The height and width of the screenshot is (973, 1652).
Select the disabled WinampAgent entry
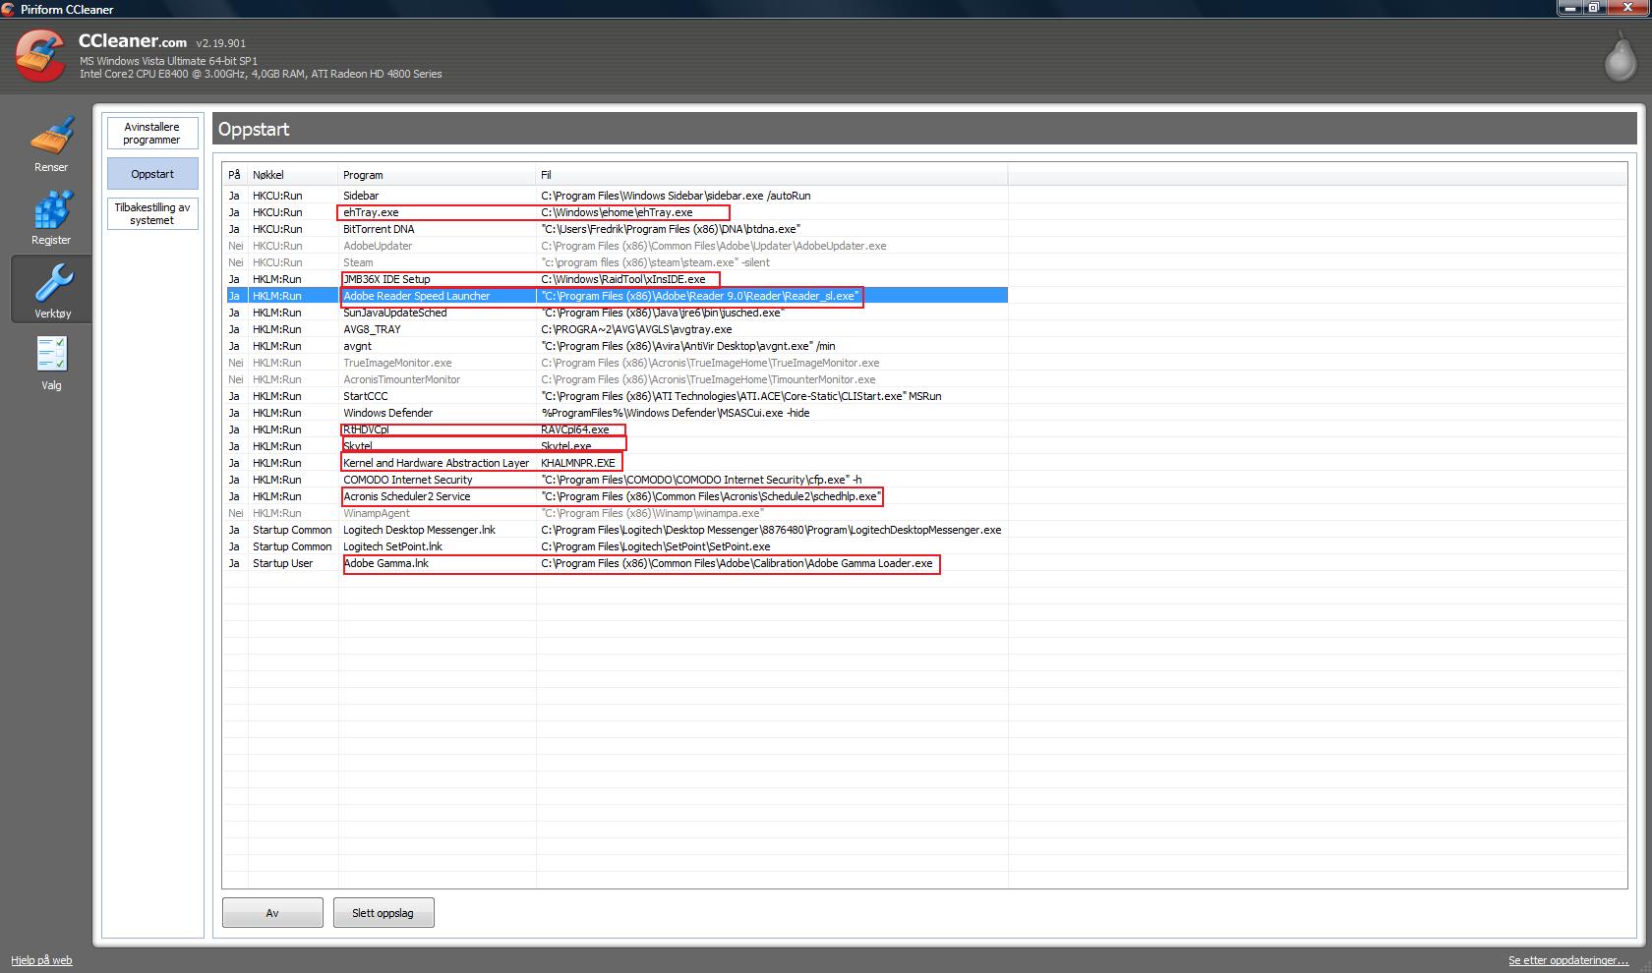click(x=616, y=513)
